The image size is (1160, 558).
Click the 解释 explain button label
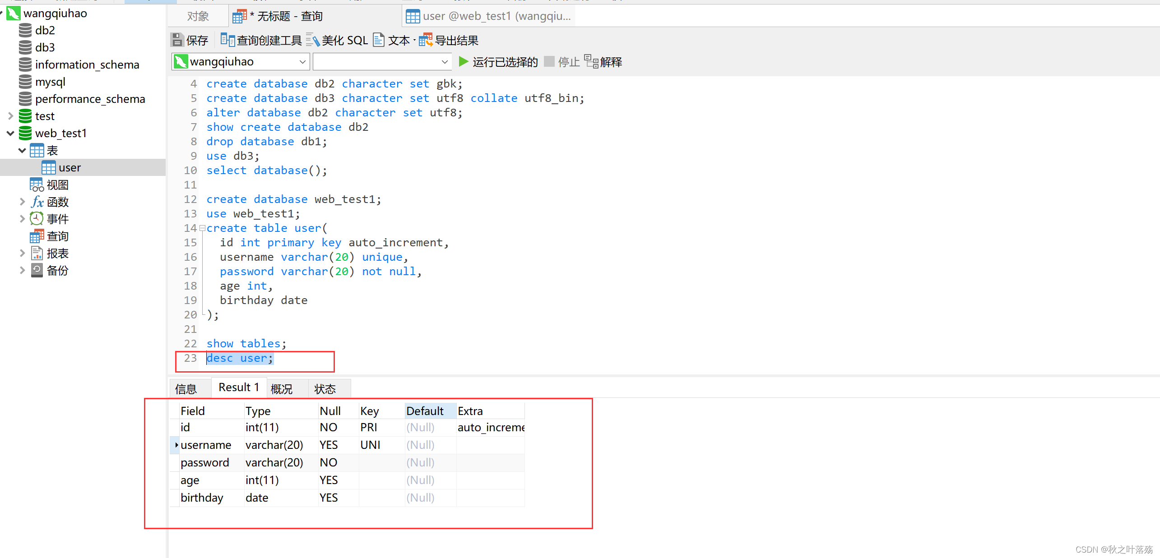click(x=611, y=62)
